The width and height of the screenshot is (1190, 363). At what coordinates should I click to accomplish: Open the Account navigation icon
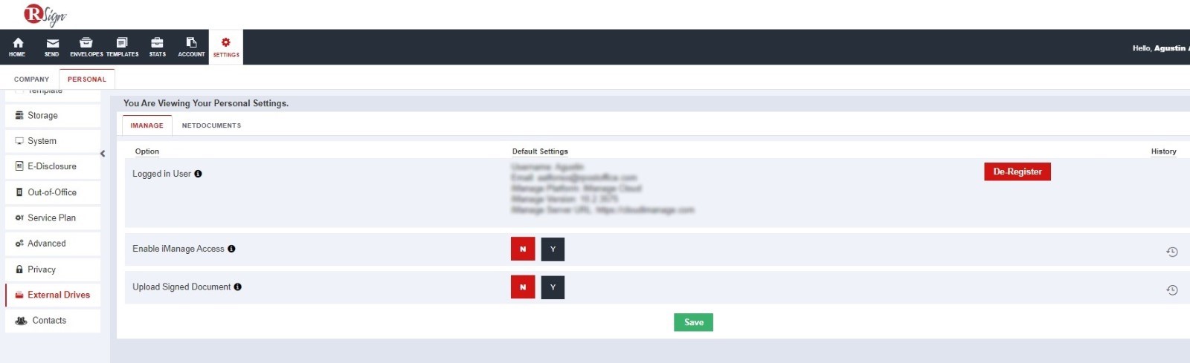click(x=191, y=43)
